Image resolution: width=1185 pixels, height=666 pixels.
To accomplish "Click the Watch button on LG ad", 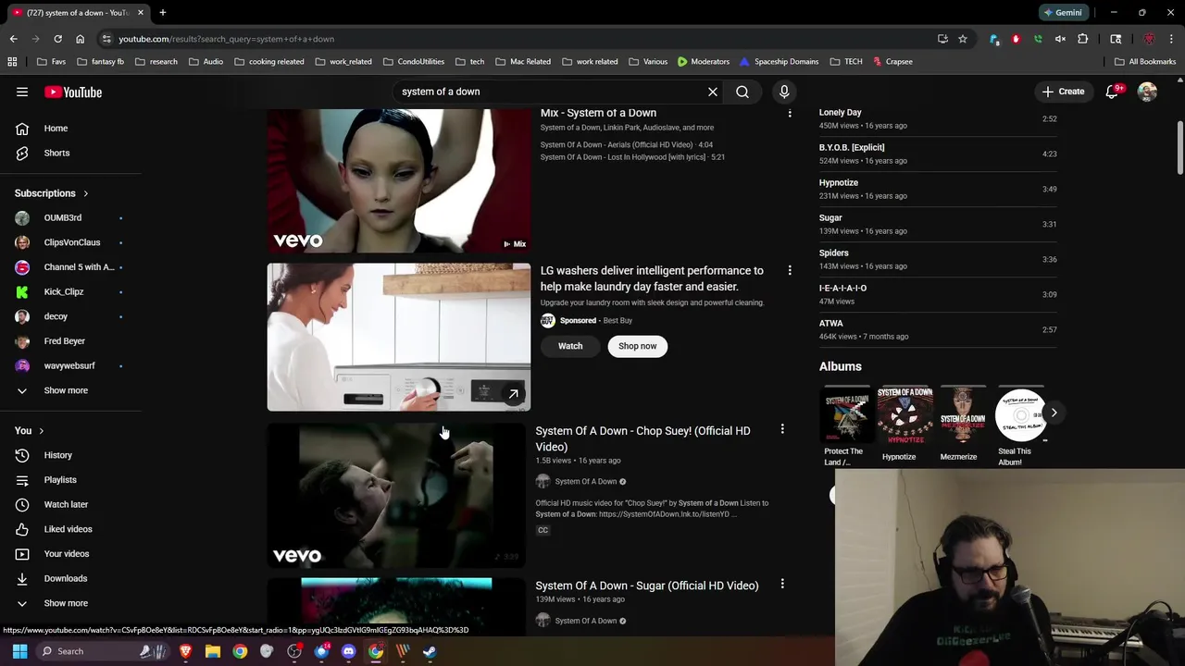I will click(x=570, y=346).
